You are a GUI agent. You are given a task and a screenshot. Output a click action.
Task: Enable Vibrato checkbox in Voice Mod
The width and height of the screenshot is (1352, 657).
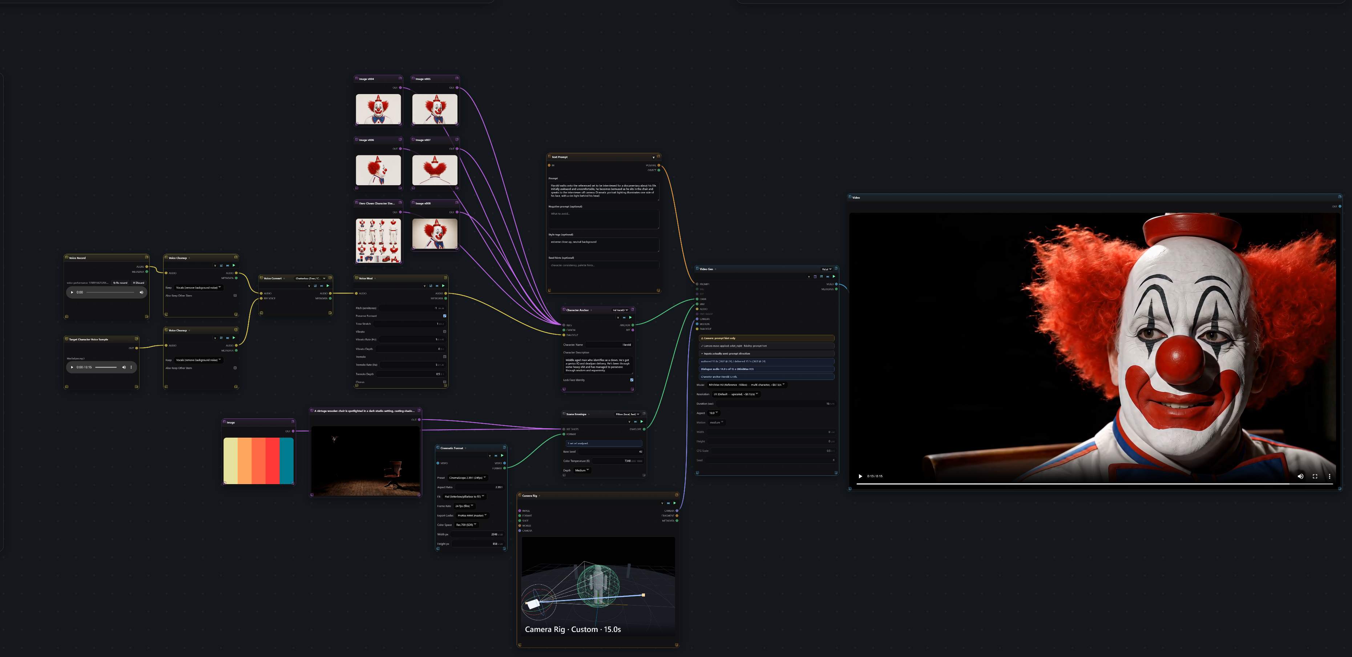(x=444, y=332)
